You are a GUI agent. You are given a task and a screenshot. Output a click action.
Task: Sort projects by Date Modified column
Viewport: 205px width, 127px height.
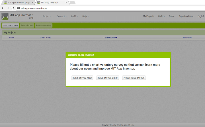click(110, 38)
